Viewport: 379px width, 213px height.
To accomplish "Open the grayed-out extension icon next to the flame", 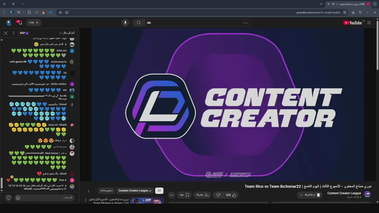I will tap(36, 12).
